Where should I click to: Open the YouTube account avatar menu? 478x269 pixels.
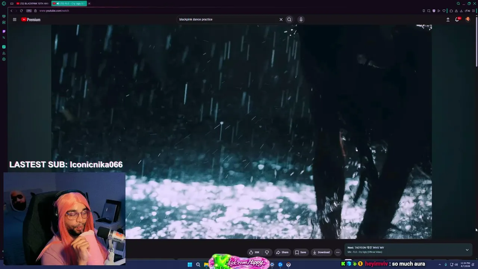tap(468, 19)
